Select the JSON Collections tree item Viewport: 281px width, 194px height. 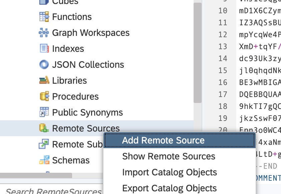(88, 64)
